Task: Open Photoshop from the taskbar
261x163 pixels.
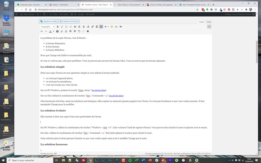Action: (110, 160)
